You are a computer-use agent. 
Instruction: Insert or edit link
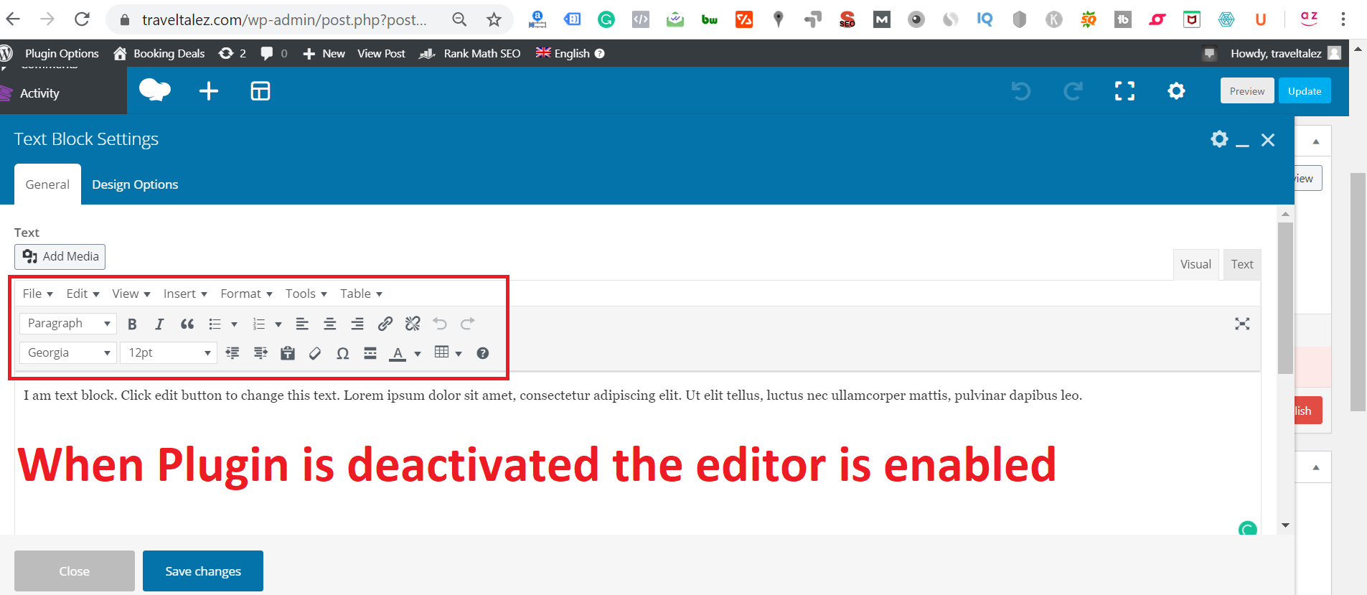[x=385, y=324]
